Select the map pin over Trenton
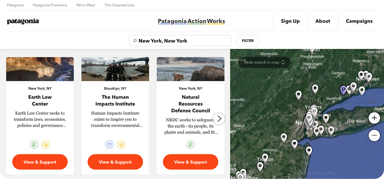384x179 pixels. 265,158
